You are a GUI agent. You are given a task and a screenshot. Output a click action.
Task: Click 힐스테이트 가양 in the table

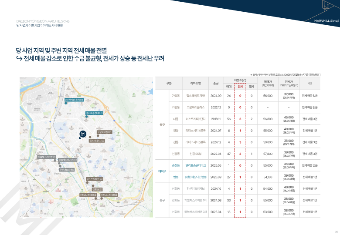point(196,96)
